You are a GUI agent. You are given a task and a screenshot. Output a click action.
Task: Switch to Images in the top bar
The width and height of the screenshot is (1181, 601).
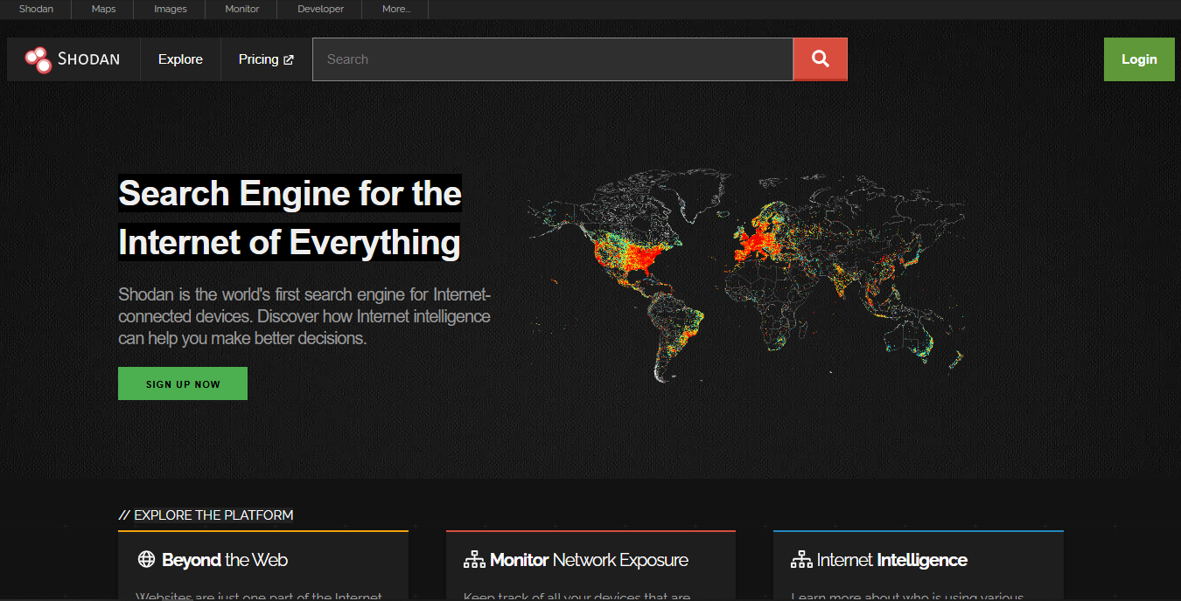[x=171, y=10]
